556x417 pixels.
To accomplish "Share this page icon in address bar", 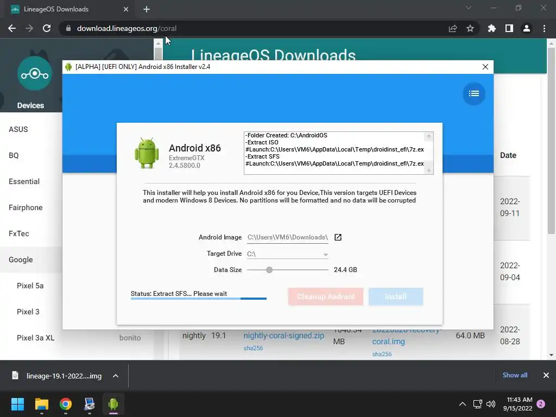I will [453, 28].
